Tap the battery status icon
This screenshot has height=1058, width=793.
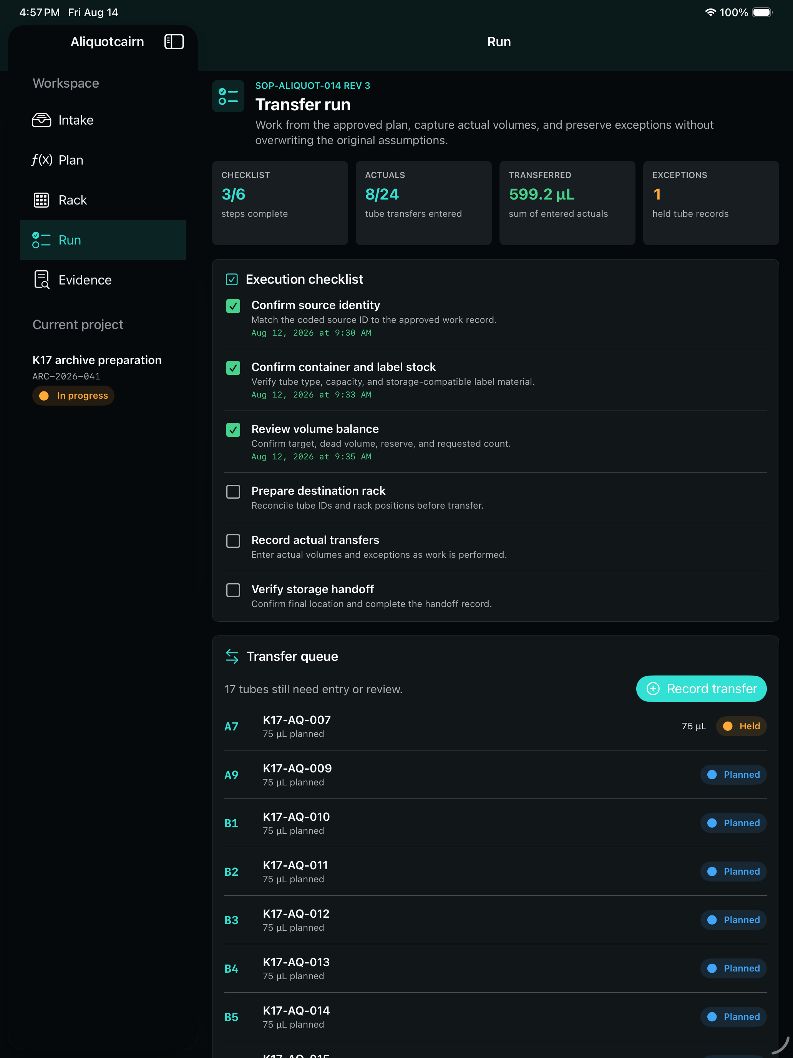tap(762, 12)
